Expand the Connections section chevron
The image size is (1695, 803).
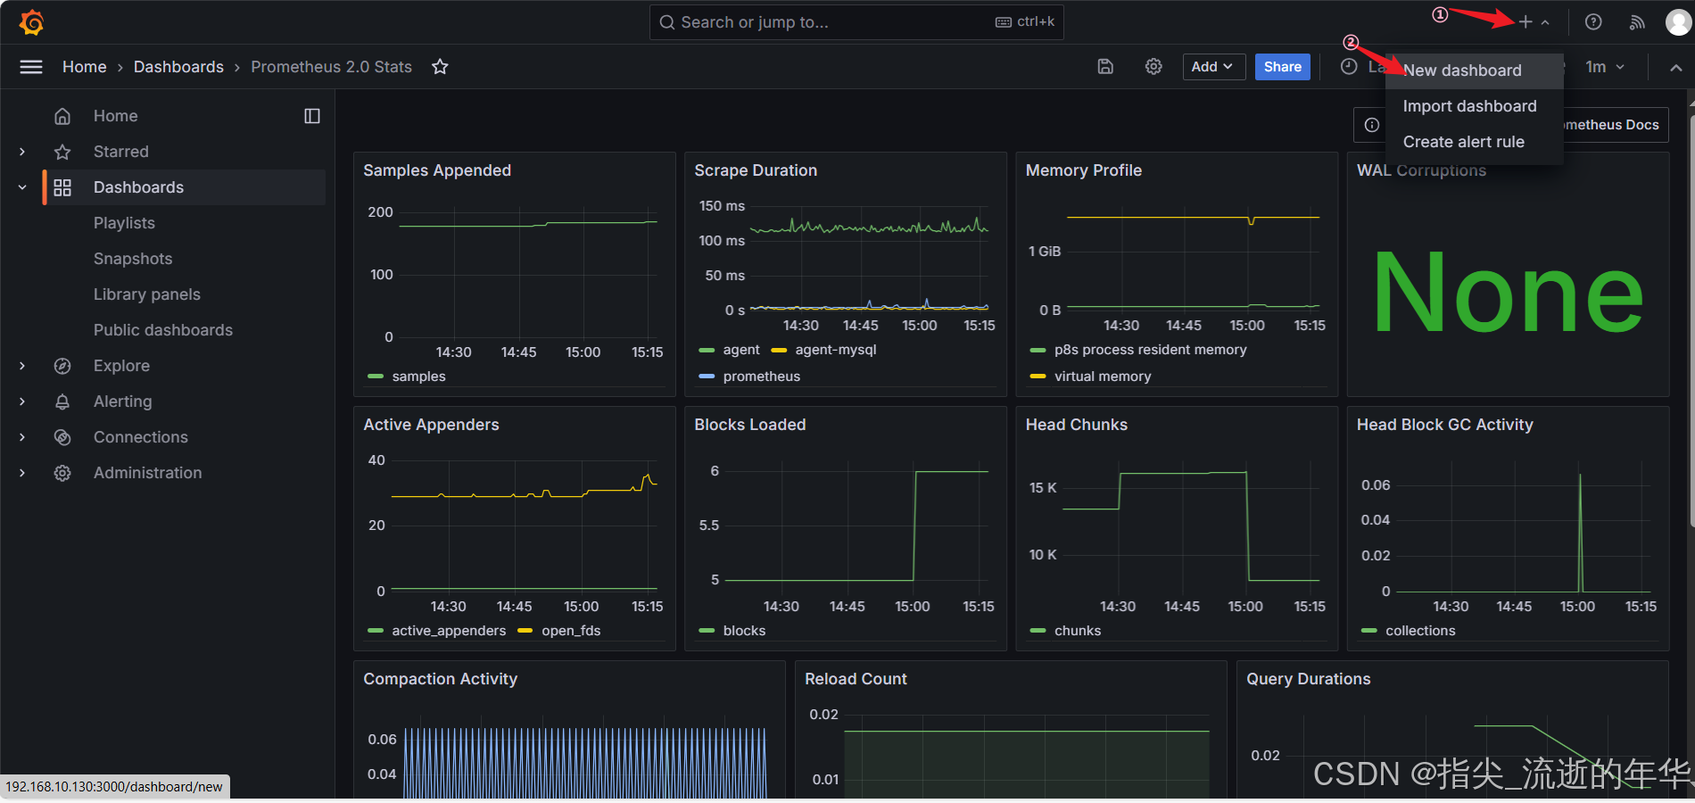[x=22, y=437]
